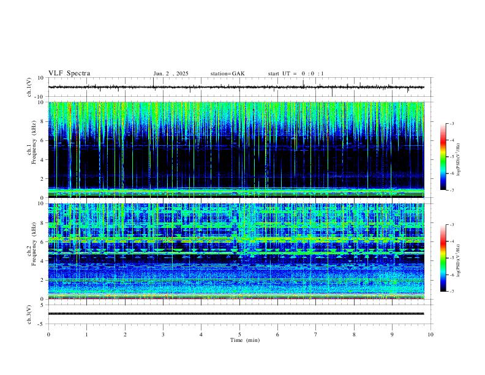Click the upper 'log(PSD)(V²/Hz)' colorbar label

(459, 159)
